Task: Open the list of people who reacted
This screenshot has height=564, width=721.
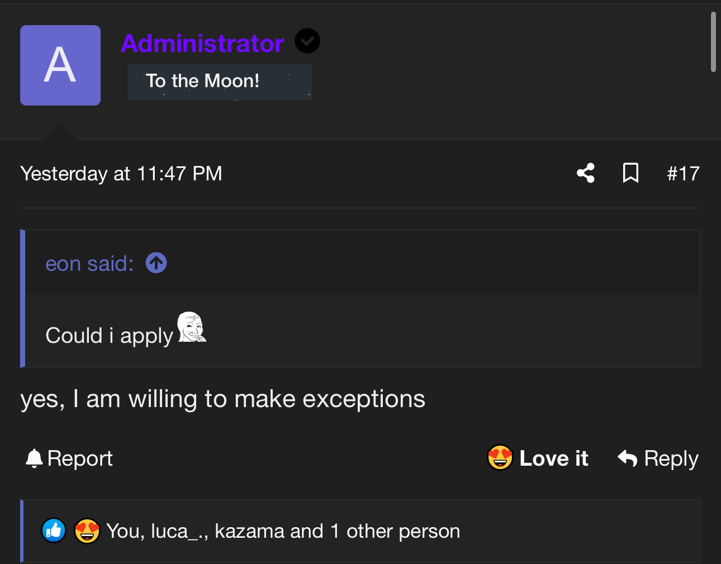Action: [x=283, y=531]
